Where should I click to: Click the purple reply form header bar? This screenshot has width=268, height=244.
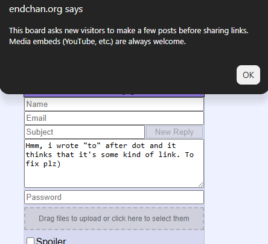114,95
